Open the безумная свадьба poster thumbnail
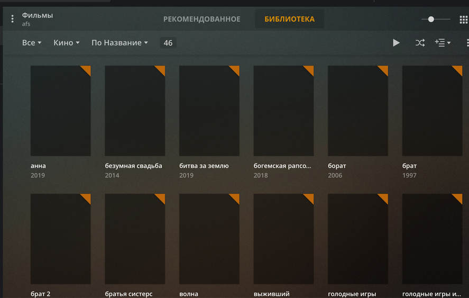The height and width of the screenshot is (298, 469). [135, 111]
